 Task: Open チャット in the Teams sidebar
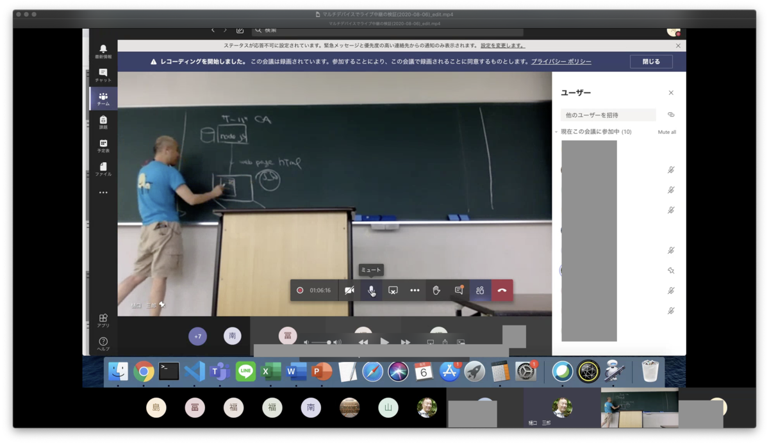pos(103,76)
